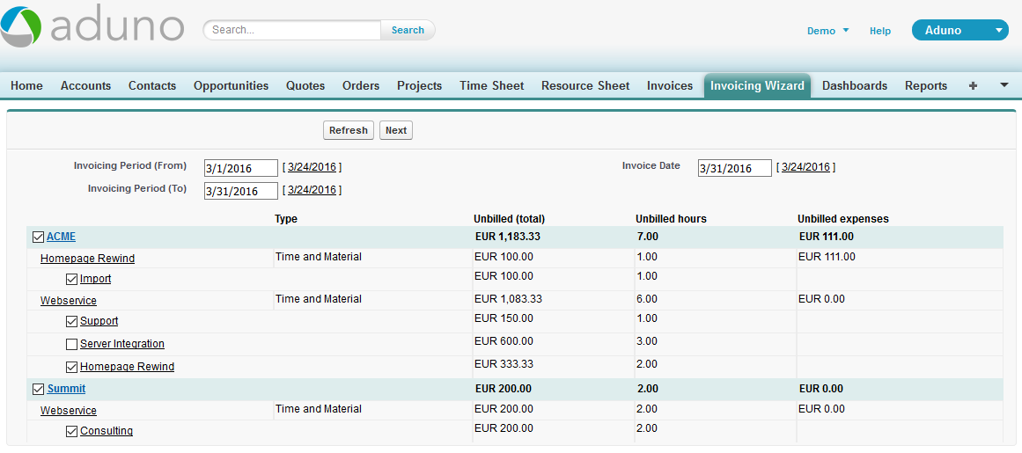1022x453 pixels.
Task: Open the Demo user menu
Action: coord(827,31)
